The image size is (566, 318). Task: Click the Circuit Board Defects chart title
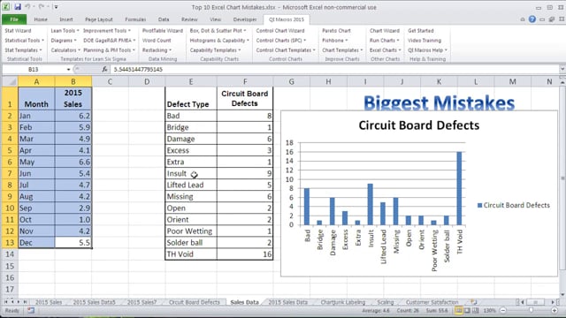pyautogui.click(x=418, y=125)
